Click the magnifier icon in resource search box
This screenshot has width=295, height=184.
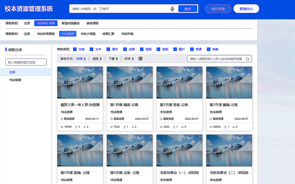point(248,59)
